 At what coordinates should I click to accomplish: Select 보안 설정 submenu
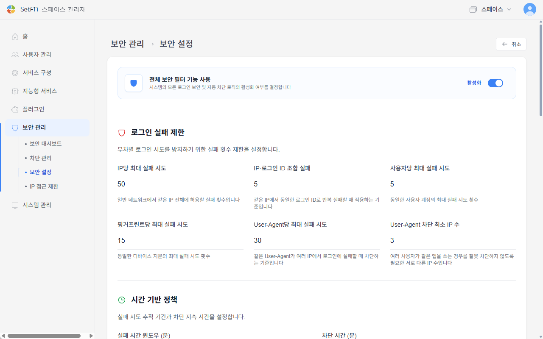41,172
